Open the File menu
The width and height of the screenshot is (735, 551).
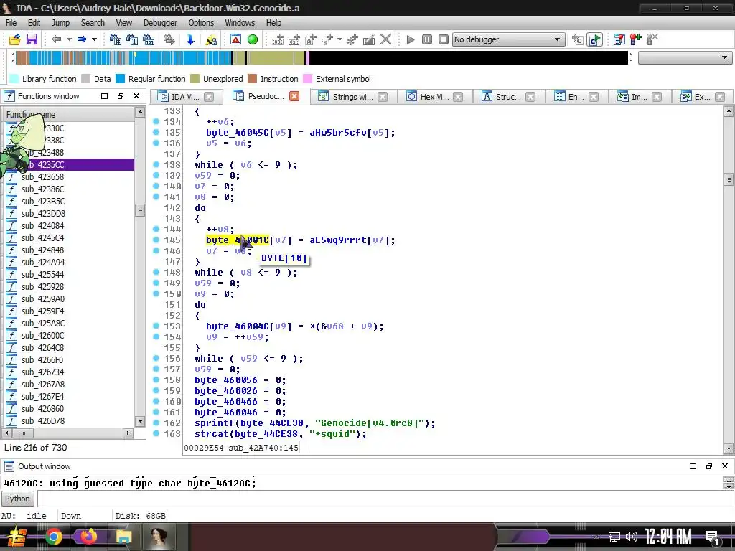[x=11, y=22]
